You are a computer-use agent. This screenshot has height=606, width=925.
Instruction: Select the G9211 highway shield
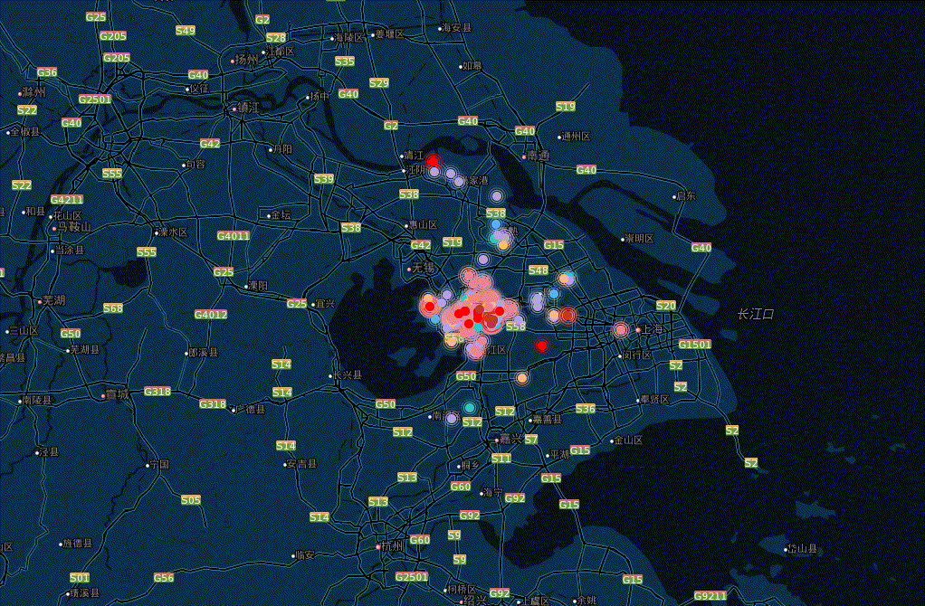pos(710,596)
